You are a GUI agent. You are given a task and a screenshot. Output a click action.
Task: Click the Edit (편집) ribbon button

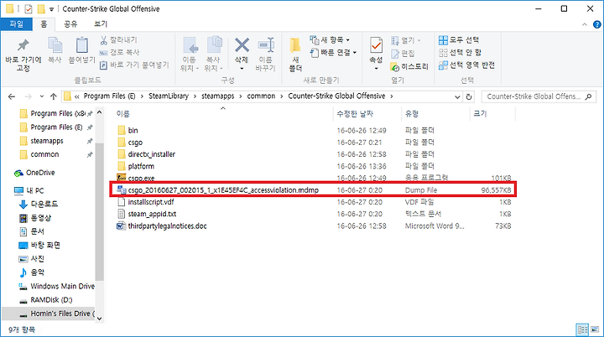403,54
